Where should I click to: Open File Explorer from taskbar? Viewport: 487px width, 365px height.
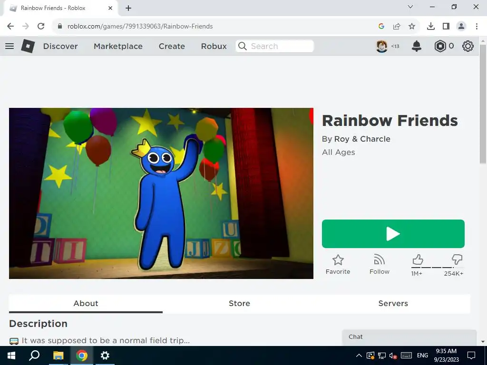[58, 355]
